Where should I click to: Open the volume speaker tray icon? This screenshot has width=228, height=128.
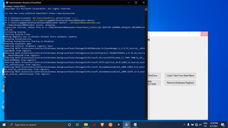pos(200,125)
